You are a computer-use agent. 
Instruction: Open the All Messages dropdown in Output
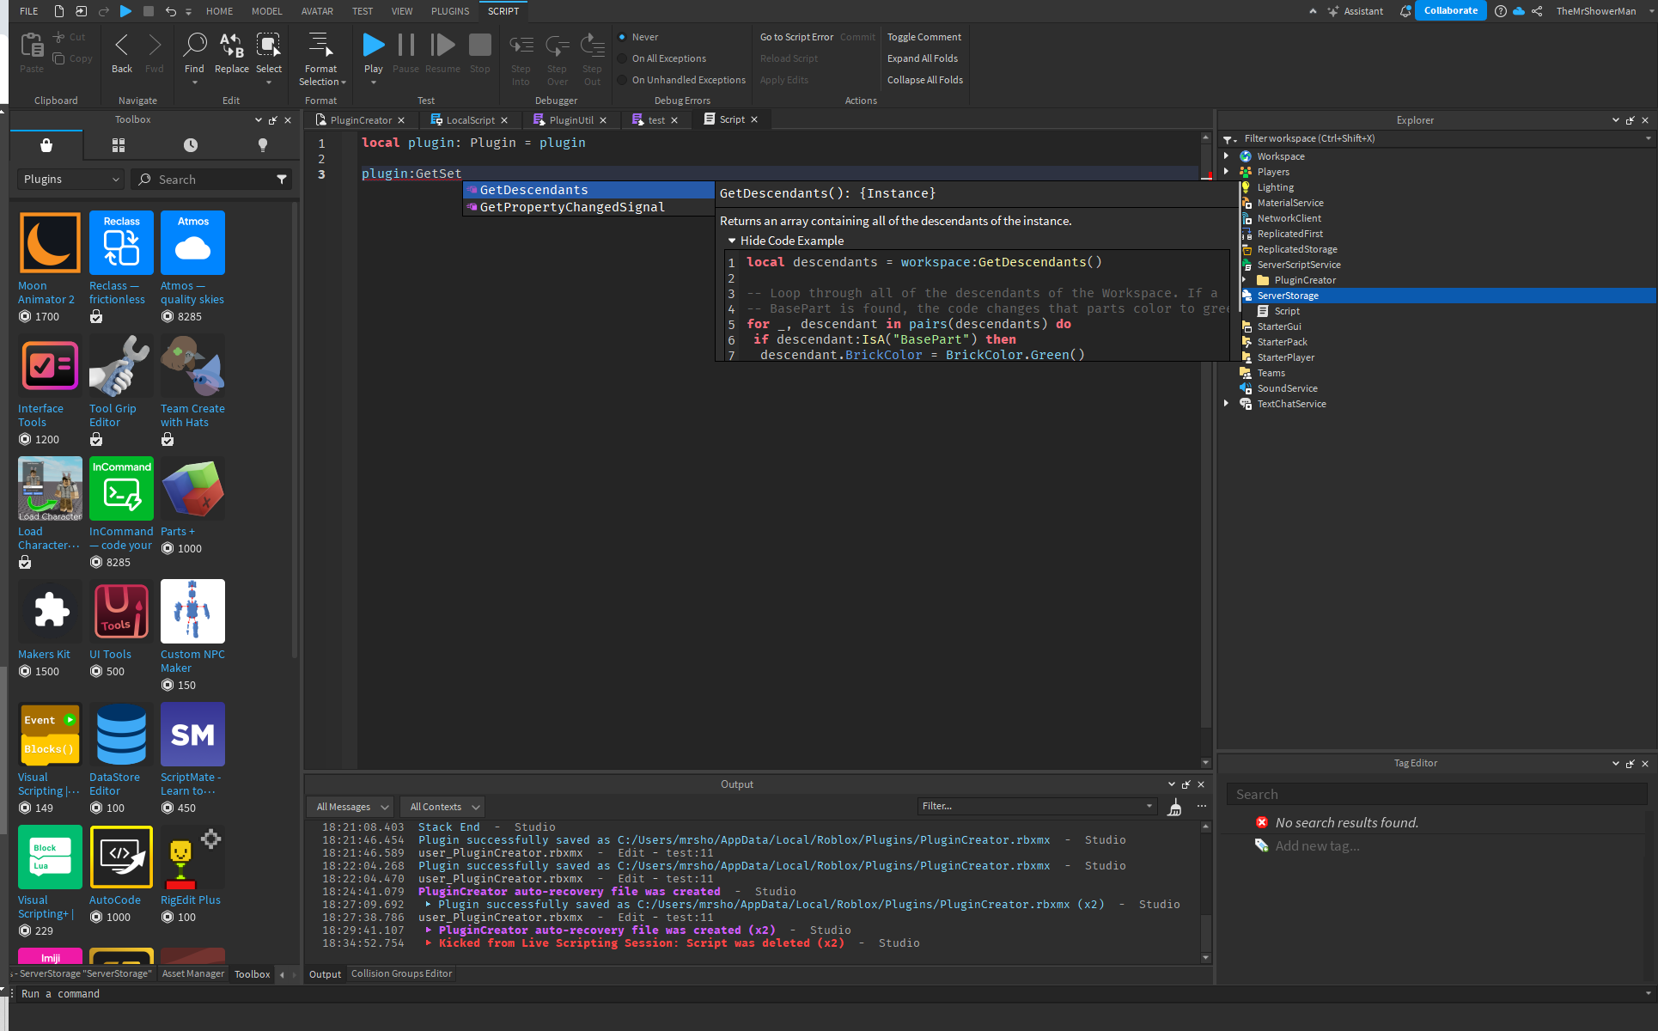point(350,807)
